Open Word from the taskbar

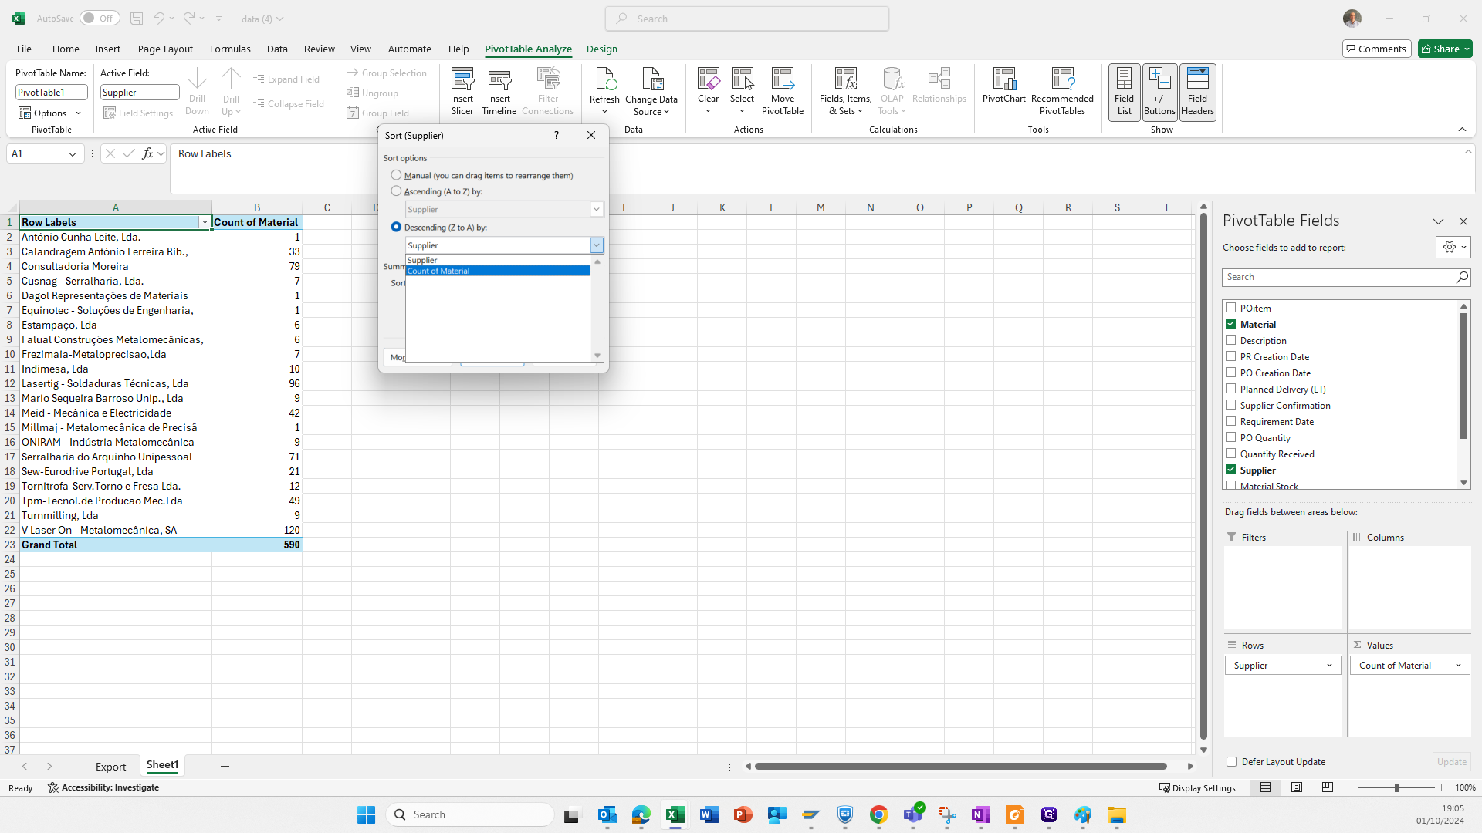[709, 814]
